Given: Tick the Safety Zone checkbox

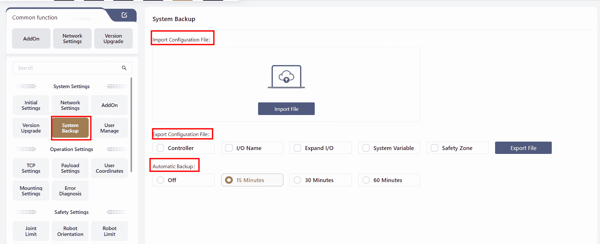Looking at the screenshot, I should coord(435,148).
